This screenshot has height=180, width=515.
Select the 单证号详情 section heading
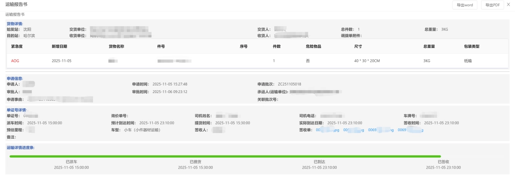[x=16, y=110]
